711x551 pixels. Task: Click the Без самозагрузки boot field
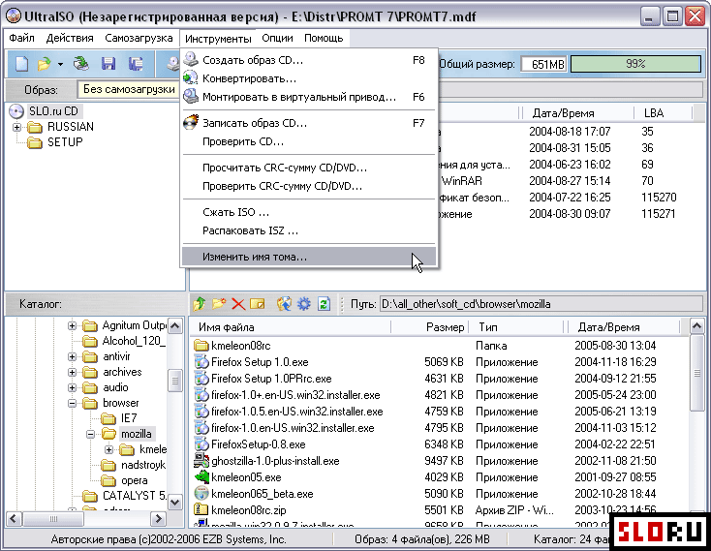128,89
